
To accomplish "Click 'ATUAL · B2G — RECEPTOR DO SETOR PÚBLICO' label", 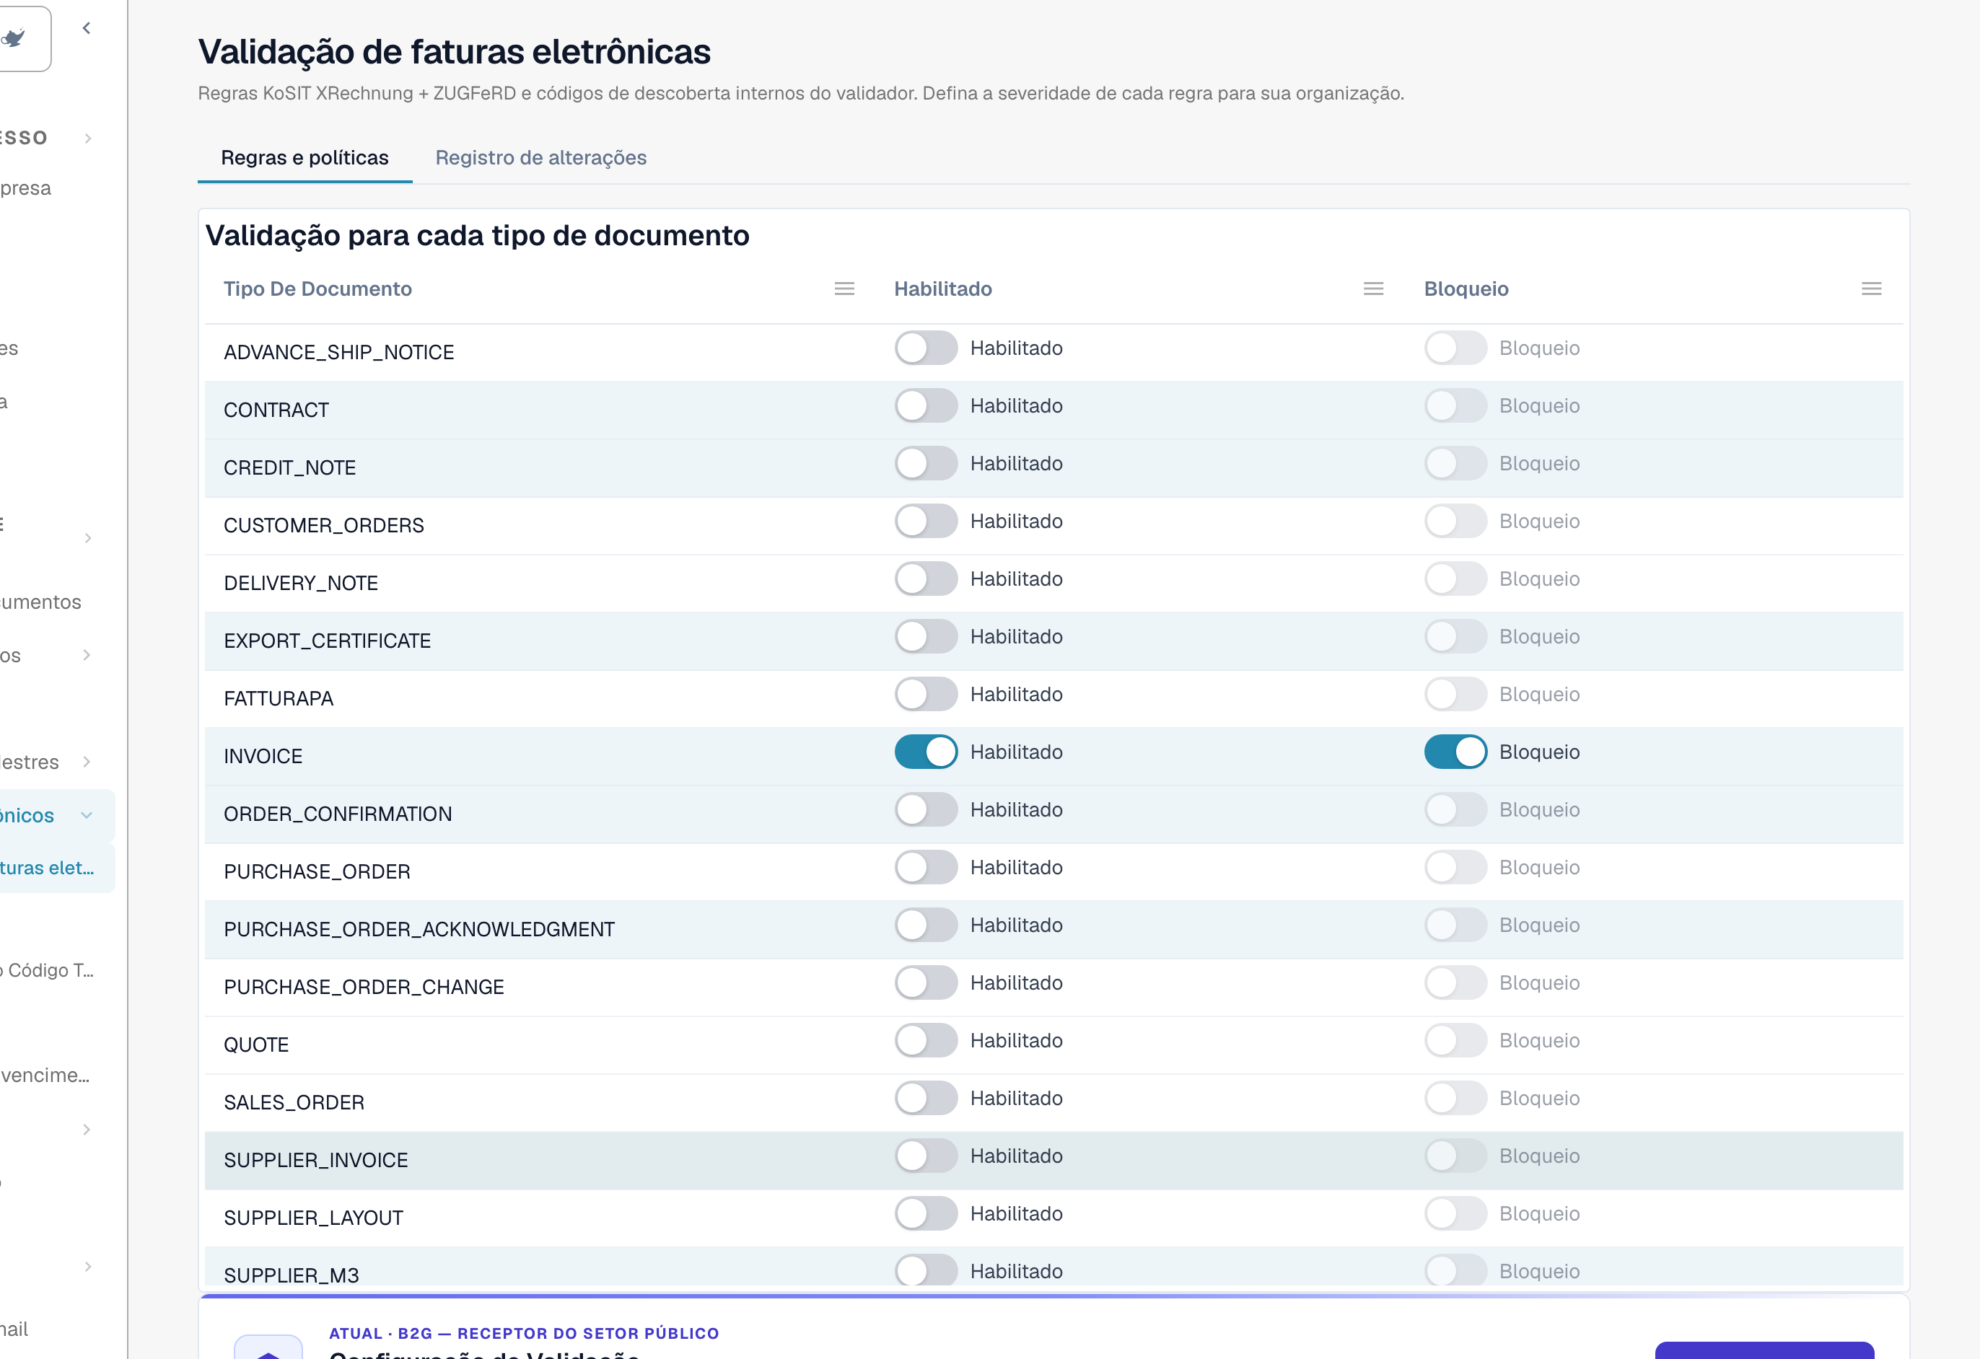I will pos(524,1334).
